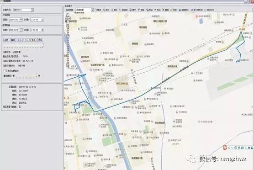Click the 全图显示 full view icon
The width and height of the screenshot is (254, 170).
pos(180,10)
